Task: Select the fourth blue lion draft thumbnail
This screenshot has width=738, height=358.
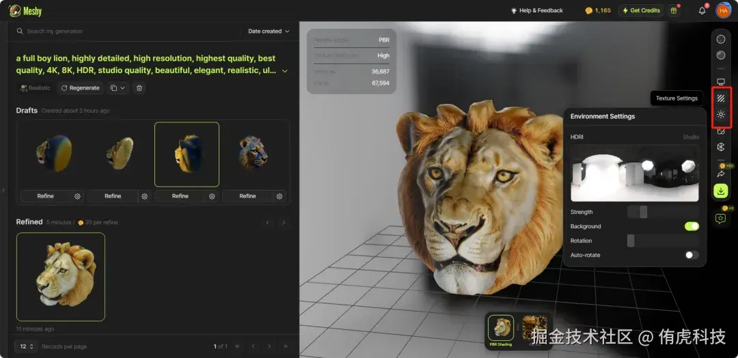Action: click(254, 154)
